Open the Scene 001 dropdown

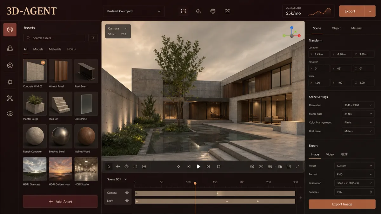tap(117, 179)
